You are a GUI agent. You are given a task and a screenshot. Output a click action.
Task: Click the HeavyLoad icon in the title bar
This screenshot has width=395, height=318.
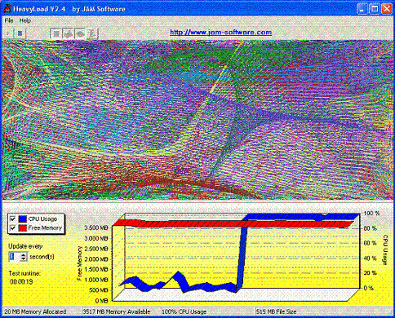click(7, 9)
